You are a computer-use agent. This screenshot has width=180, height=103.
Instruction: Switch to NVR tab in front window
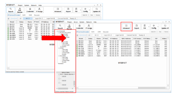[x=93, y=32]
